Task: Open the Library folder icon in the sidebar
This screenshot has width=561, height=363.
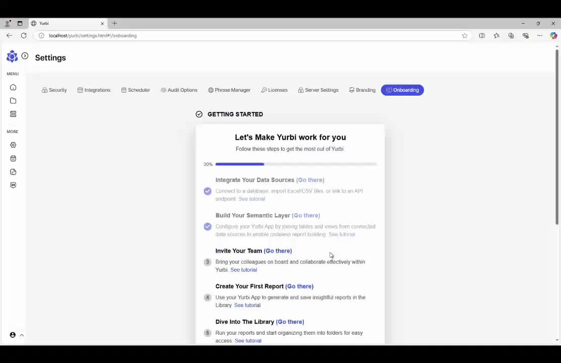Action: [13, 101]
